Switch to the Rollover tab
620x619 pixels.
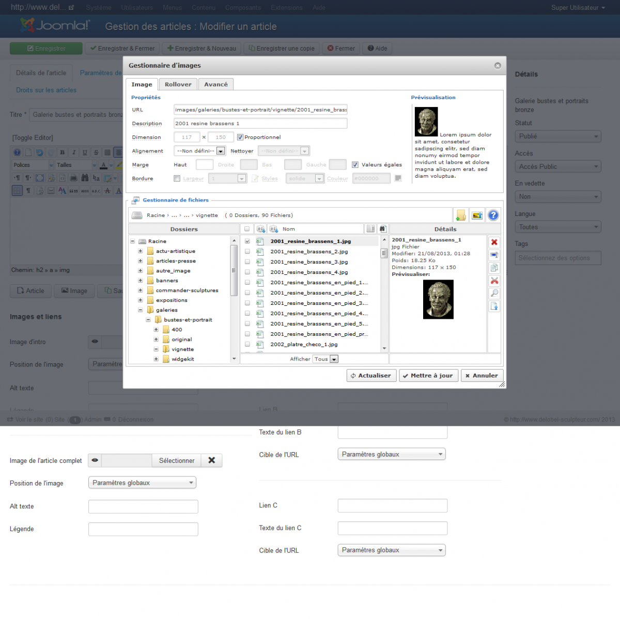(x=178, y=84)
